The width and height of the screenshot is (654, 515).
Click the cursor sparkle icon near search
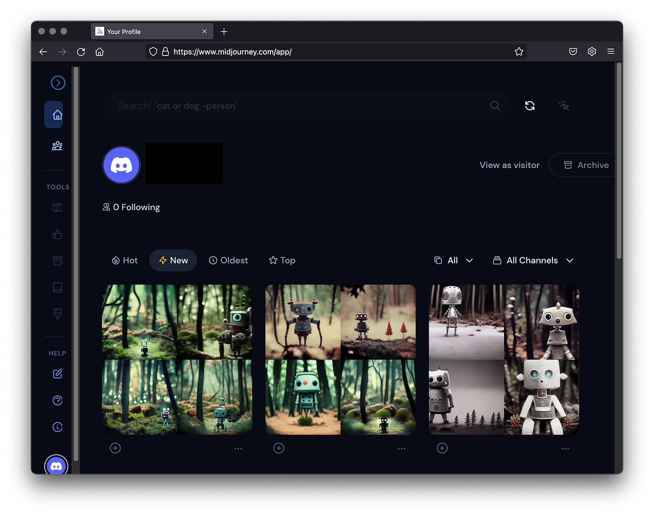point(564,106)
